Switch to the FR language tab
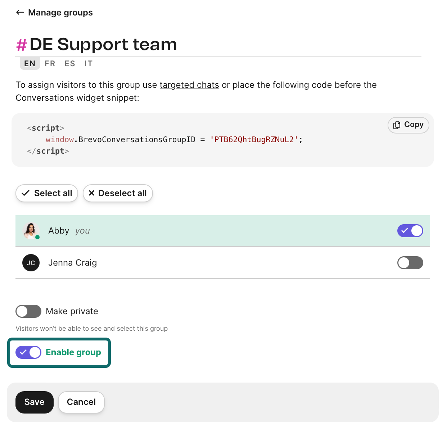The width and height of the screenshot is (447, 429). click(x=50, y=63)
